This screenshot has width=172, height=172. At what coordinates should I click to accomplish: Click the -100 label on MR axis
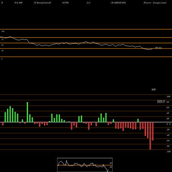coord(168,152)
